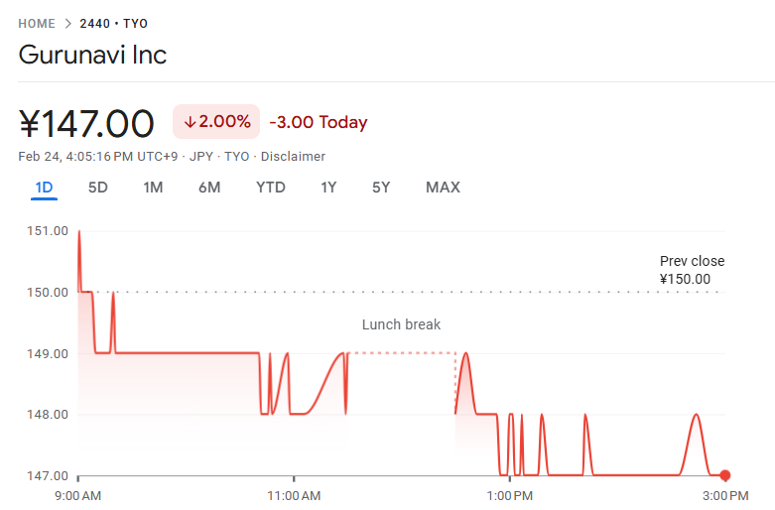Screen dimensions: 775x510
Task: Select the 1D time range tab
Action: pos(44,188)
